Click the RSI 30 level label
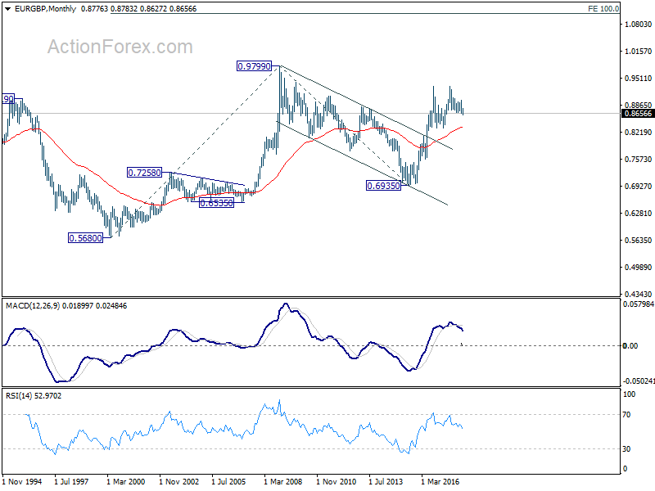655x491 pixels. (x=626, y=448)
